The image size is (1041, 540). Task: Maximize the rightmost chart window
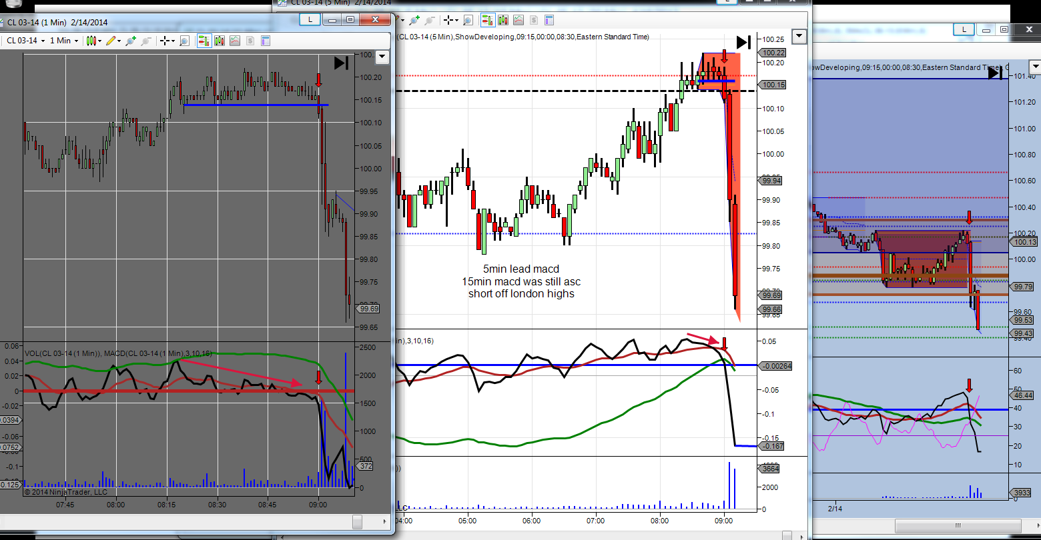point(1004,29)
